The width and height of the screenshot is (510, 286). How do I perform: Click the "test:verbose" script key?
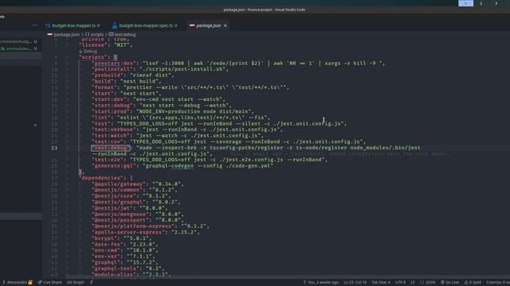tap(114, 129)
